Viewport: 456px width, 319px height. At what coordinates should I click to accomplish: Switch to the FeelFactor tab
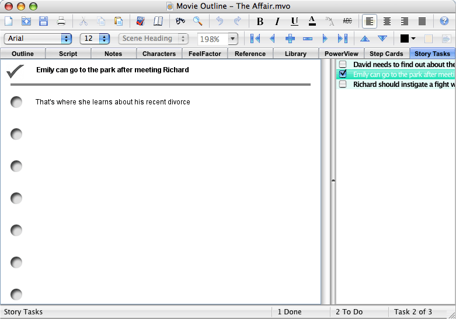click(x=205, y=54)
